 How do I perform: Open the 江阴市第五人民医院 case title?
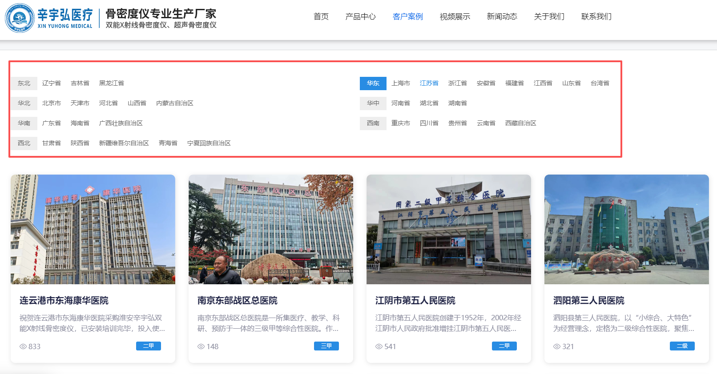[x=415, y=301]
